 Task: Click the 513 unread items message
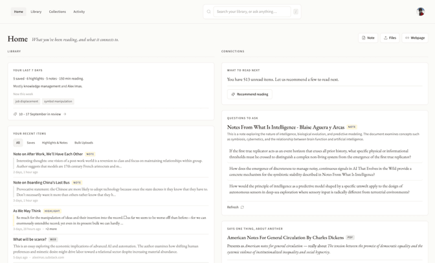click(x=283, y=79)
